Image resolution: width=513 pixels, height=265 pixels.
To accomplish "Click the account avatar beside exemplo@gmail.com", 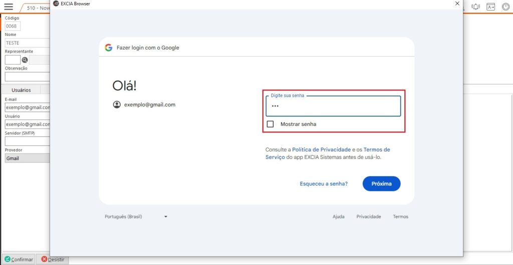I will click(117, 104).
